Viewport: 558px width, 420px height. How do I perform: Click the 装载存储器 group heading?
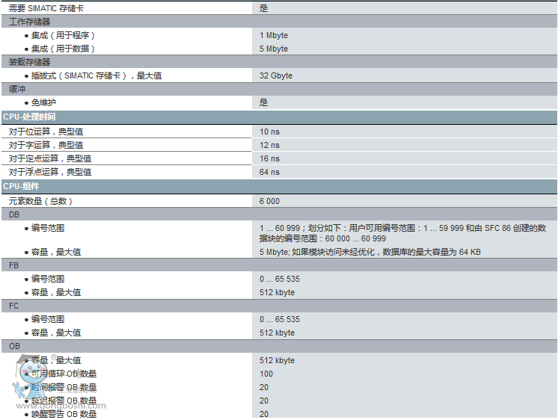click(29, 62)
